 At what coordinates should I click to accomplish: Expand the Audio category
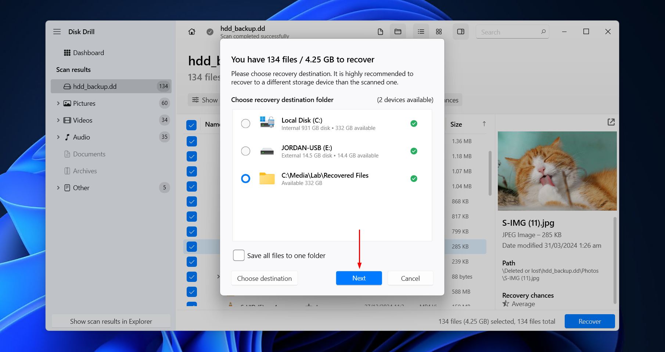click(58, 137)
